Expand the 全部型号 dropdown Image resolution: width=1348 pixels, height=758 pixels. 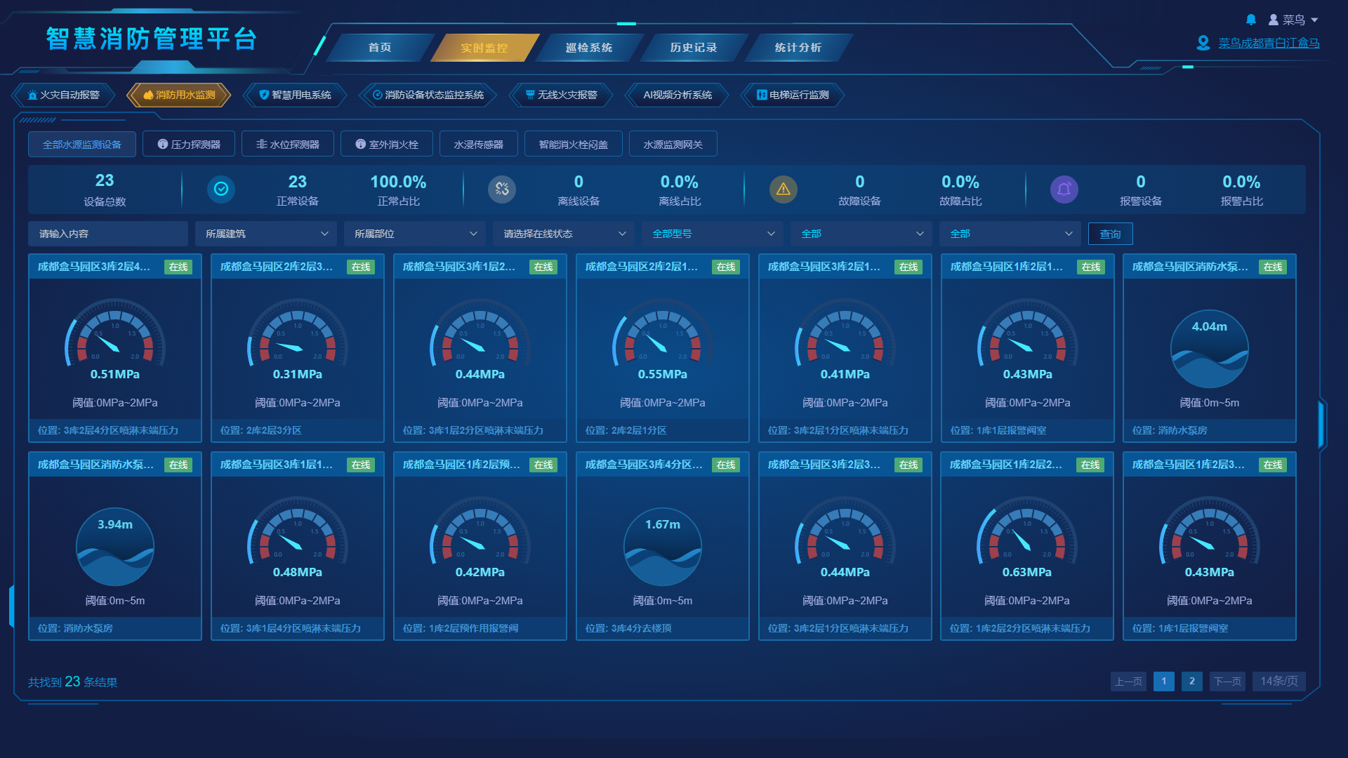[x=713, y=234]
